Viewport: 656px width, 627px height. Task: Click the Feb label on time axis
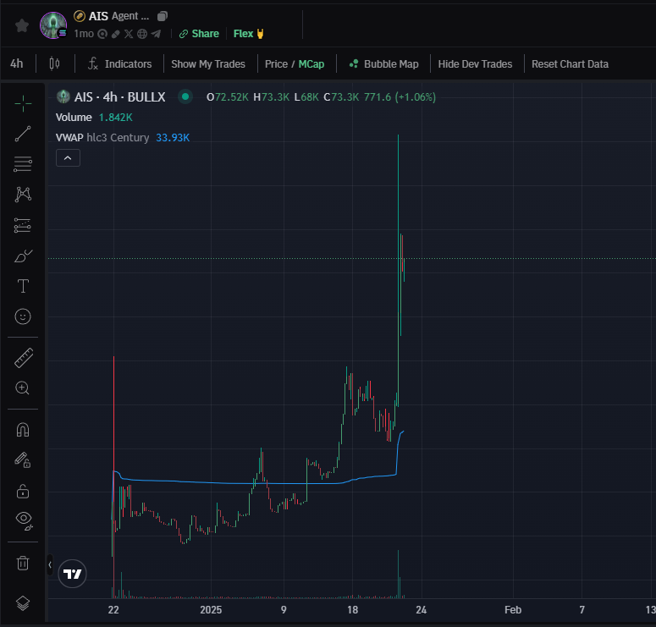(513, 610)
